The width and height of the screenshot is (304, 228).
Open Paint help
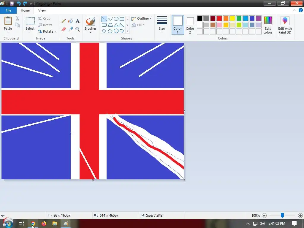coord(300,10)
